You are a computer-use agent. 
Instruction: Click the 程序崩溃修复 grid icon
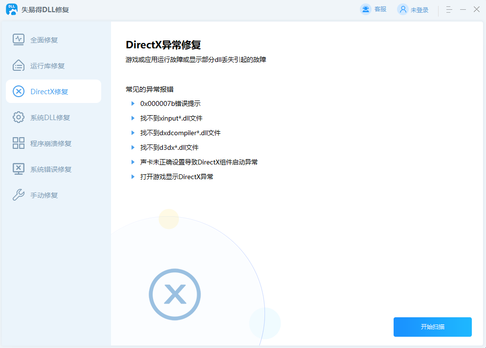pos(18,143)
